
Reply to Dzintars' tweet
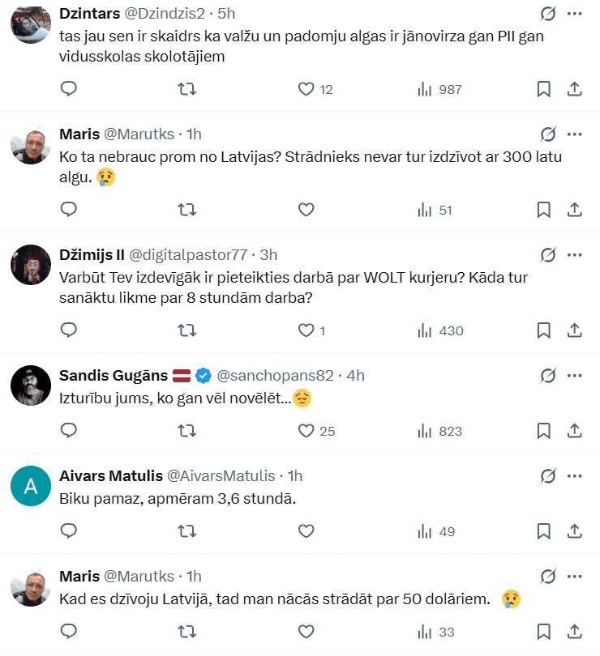coord(69,88)
